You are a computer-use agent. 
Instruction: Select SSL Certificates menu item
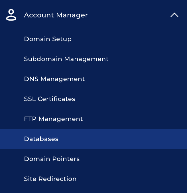pos(50,99)
